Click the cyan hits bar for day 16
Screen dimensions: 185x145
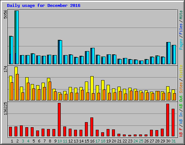(x=93, y=56)
